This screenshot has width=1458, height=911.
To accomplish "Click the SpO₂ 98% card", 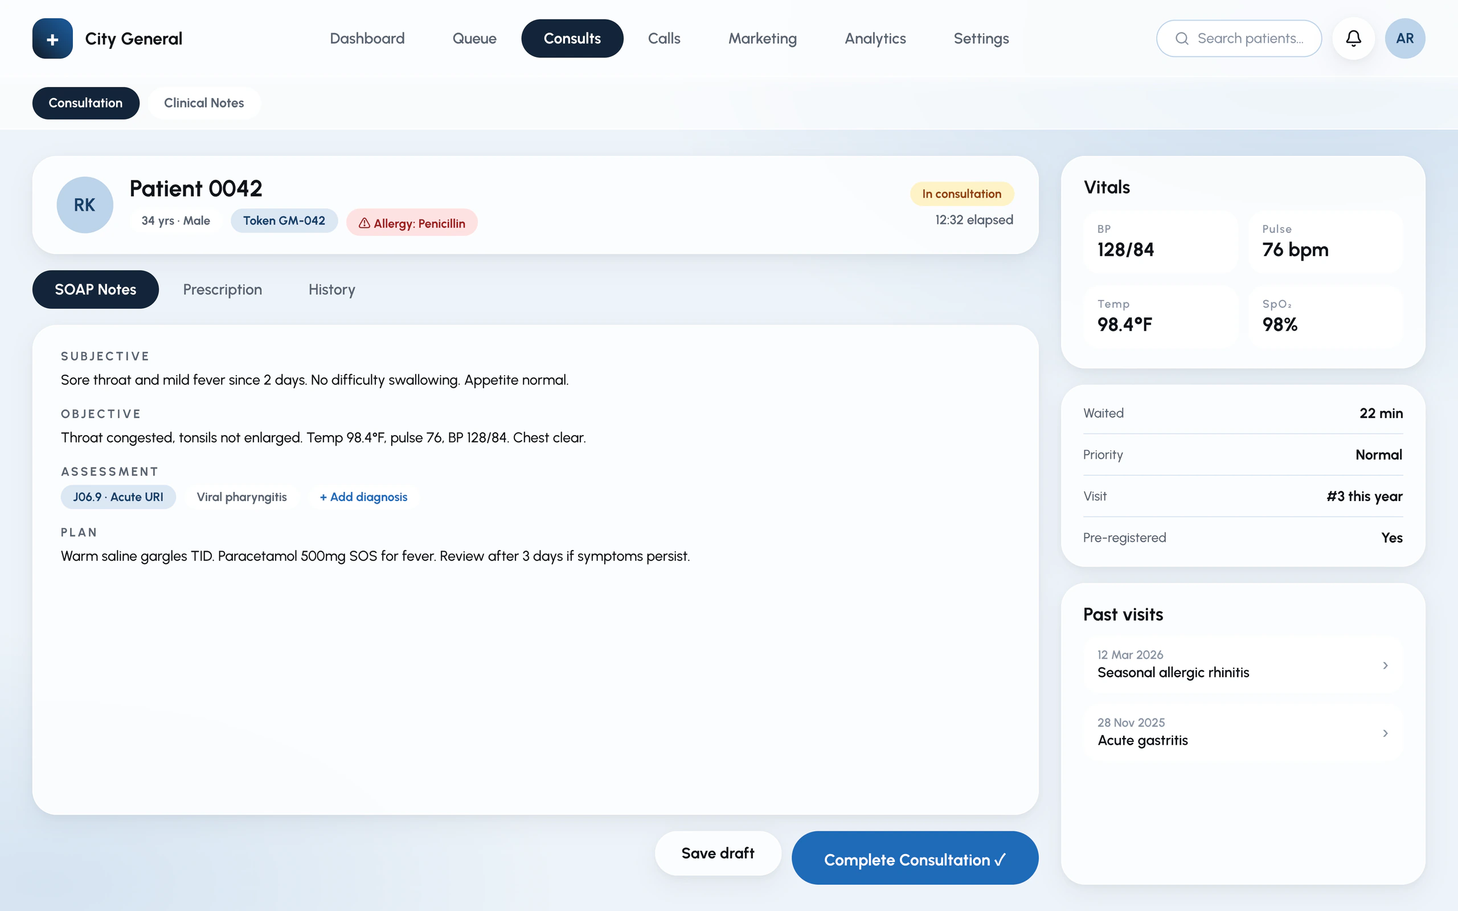I will (1325, 318).
